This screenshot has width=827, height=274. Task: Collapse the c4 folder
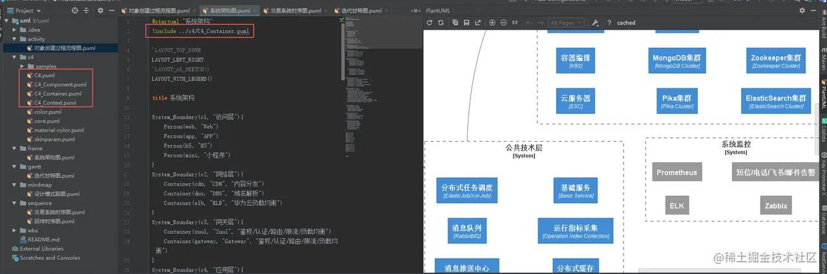coord(14,57)
